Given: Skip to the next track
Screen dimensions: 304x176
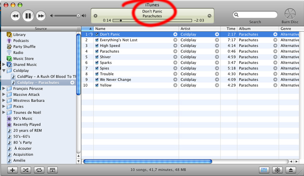Looking at the screenshot, I should pos(41,16).
